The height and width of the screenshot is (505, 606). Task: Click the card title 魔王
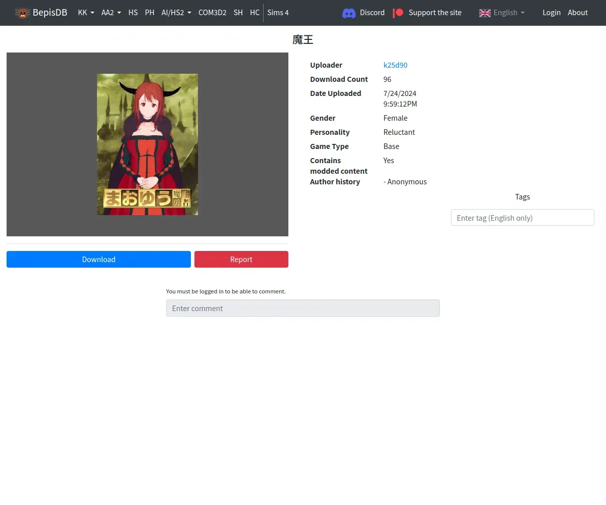click(303, 40)
